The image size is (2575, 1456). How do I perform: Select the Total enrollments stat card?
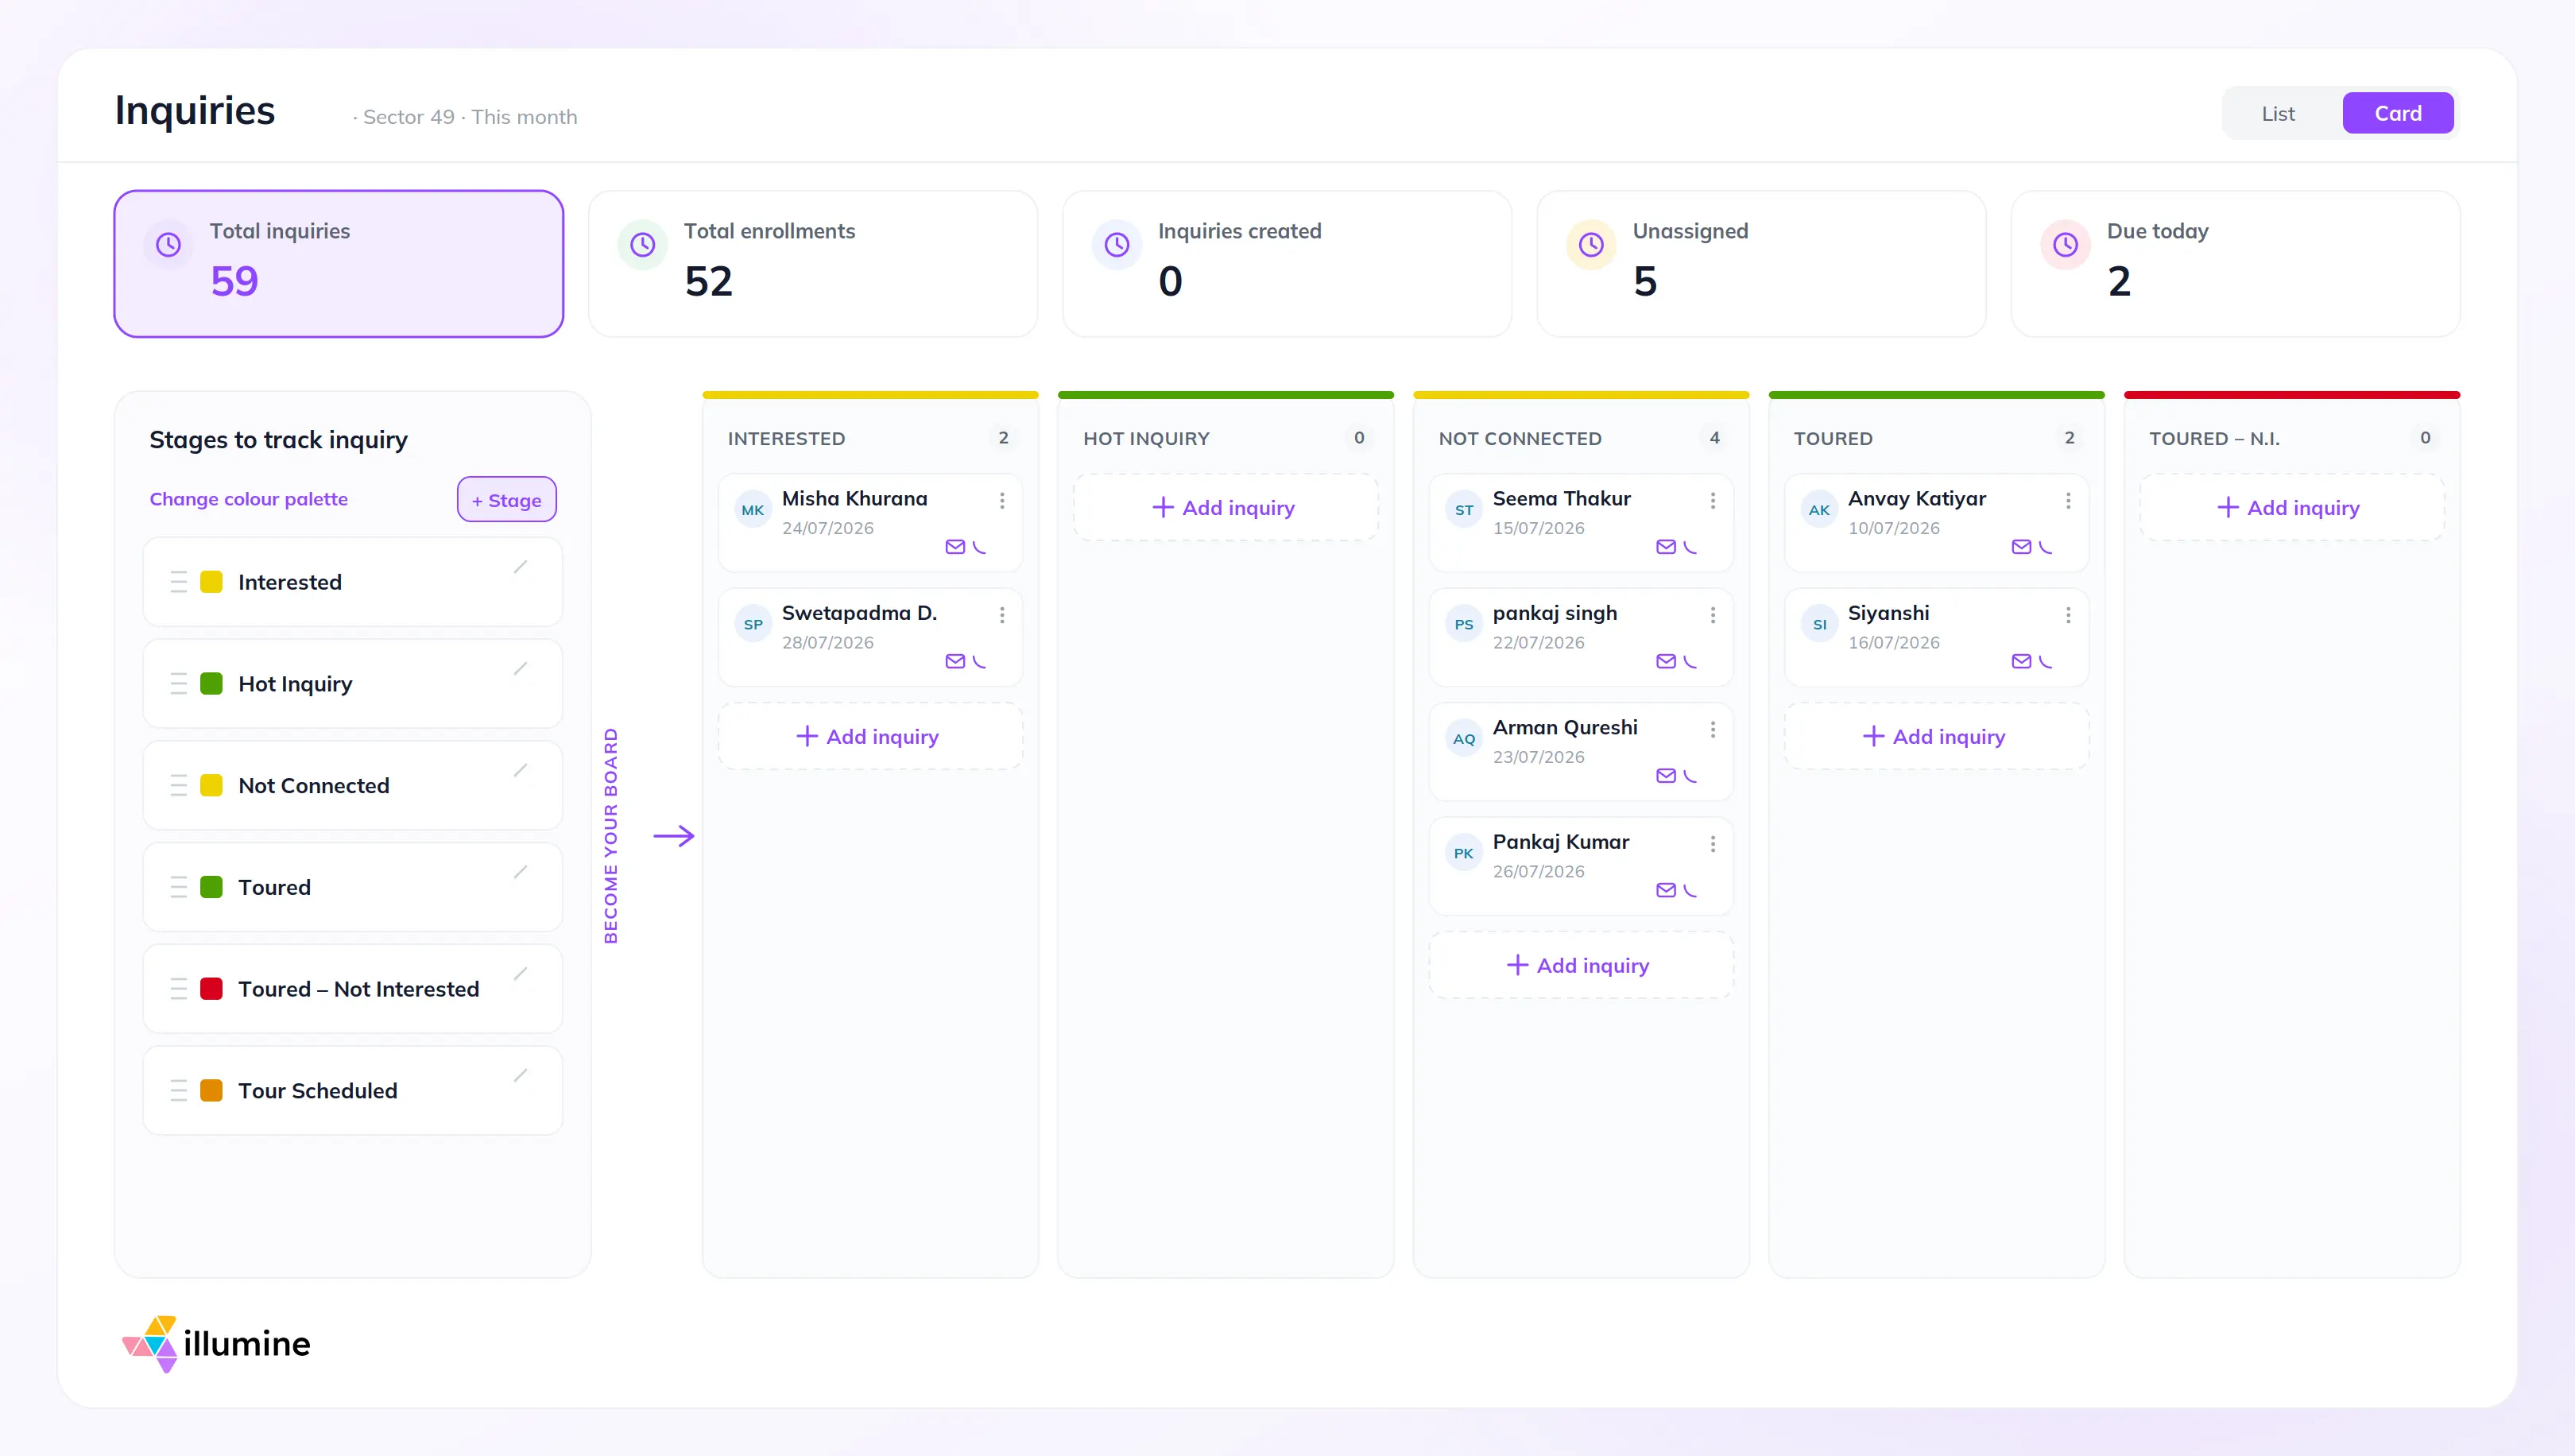(x=813, y=264)
